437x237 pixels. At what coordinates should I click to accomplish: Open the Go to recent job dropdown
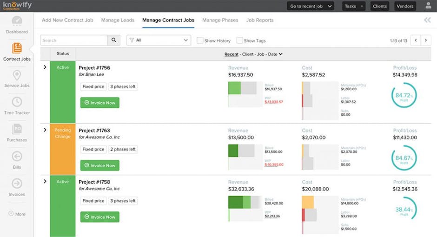pos(311,6)
